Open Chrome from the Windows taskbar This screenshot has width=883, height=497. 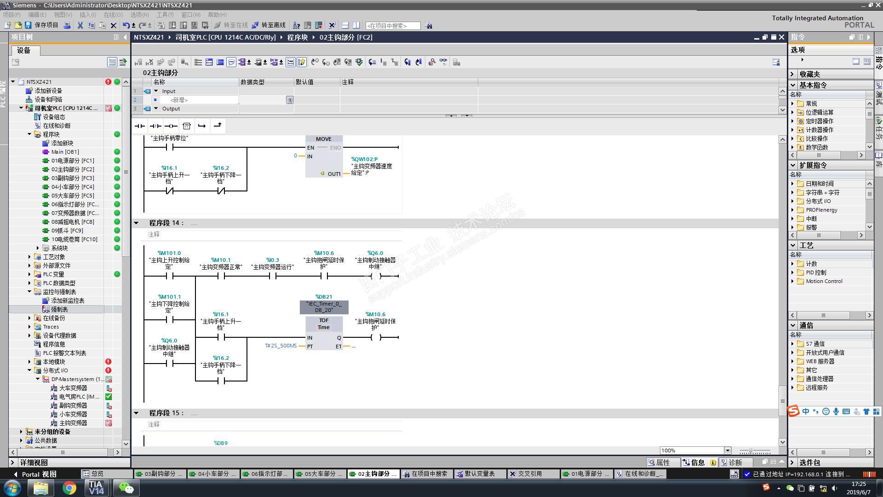[x=69, y=488]
